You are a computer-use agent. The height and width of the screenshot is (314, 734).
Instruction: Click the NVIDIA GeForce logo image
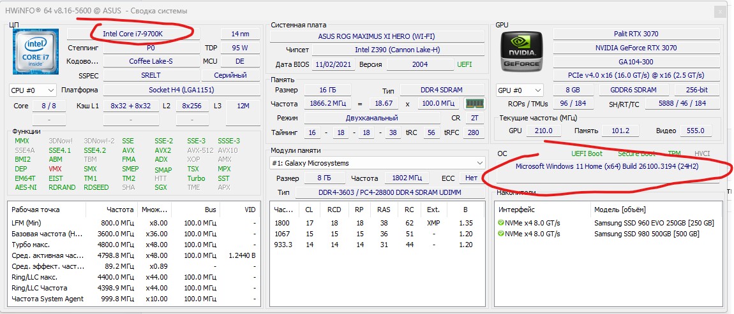522,52
